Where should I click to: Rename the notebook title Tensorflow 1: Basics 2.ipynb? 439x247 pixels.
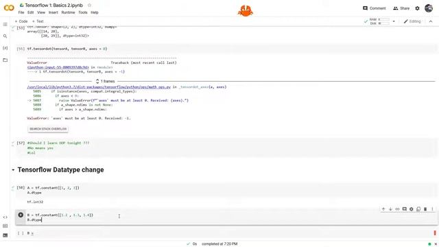click(54, 5)
